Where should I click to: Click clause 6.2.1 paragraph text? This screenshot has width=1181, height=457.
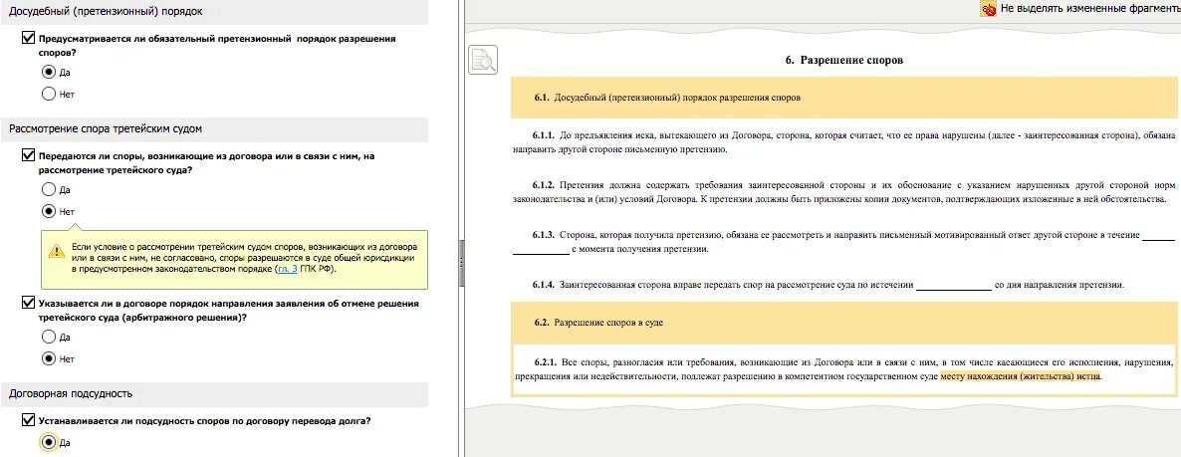(843, 369)
